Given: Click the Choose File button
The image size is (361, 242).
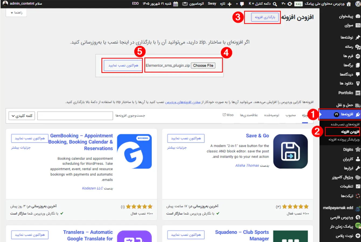Looking at the screenshot, I should click(203, 66).
